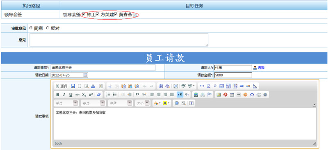This screenshot has width=328, height=150.
Task: Click the Print icon in editor toolbar
Action: coord(93,86)
